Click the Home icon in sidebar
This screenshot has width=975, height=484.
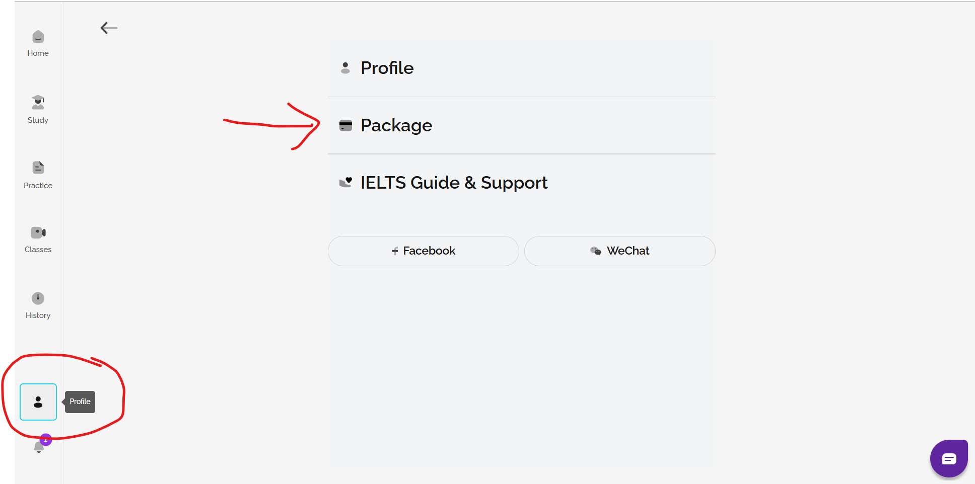tap(38, 37)
